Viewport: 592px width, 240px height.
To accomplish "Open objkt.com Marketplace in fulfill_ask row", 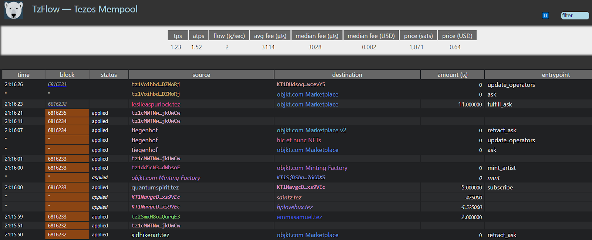I will click(x=307, y=104).
